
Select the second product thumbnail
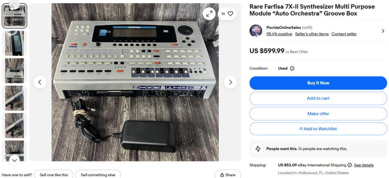(x=14, y=43)
